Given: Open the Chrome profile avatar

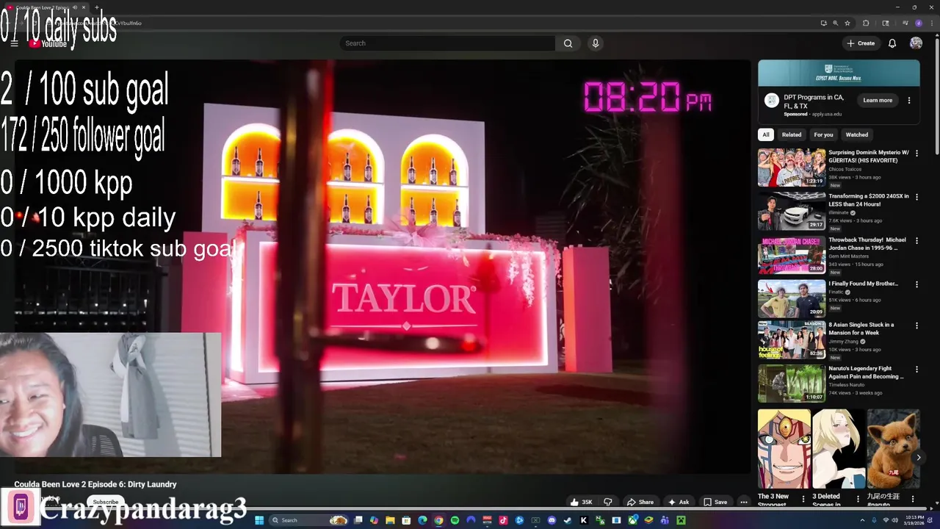Looking at the screenshot, I should 919,23.
